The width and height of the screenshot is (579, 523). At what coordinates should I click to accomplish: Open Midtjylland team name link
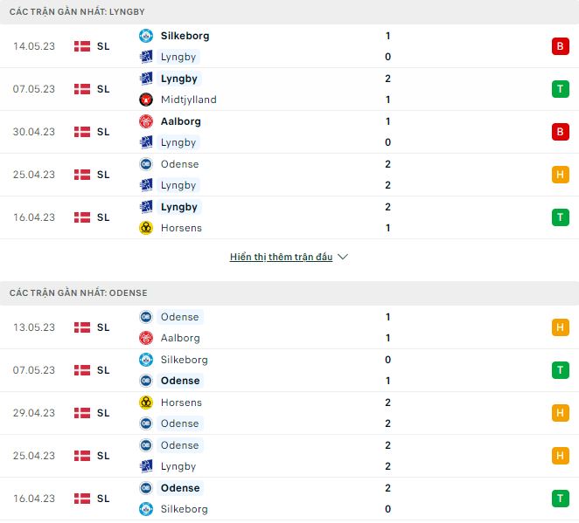[188, 100]
